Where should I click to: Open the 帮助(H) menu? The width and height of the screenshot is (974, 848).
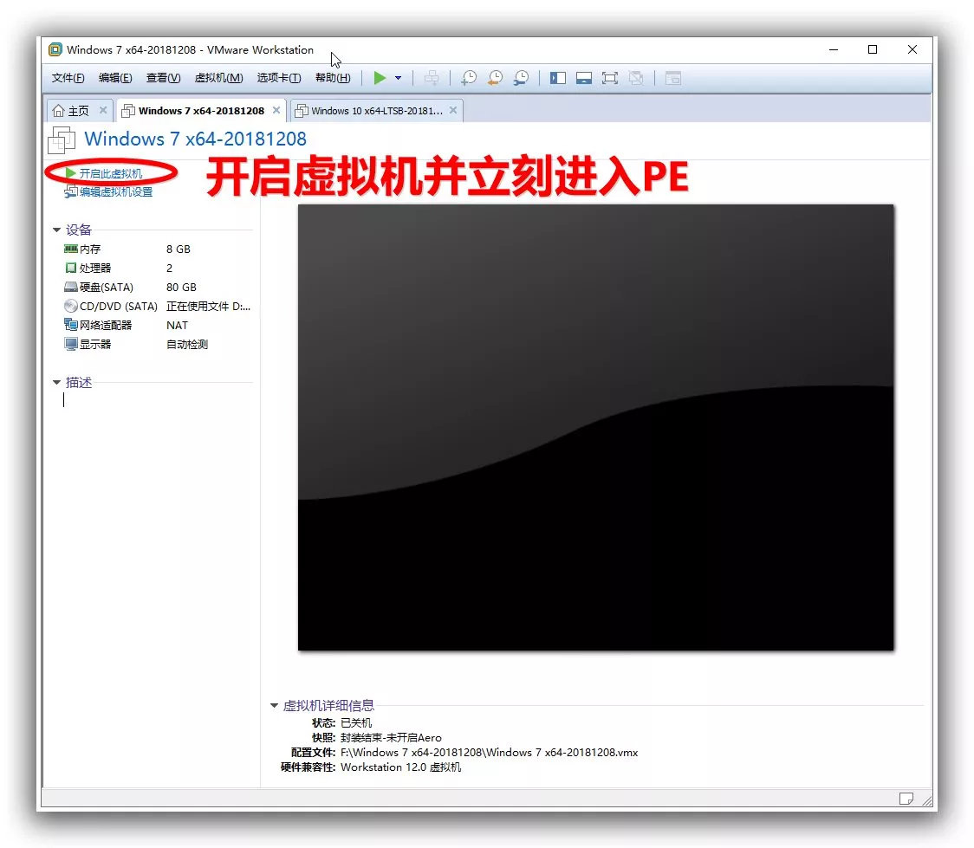pos(333,78)
